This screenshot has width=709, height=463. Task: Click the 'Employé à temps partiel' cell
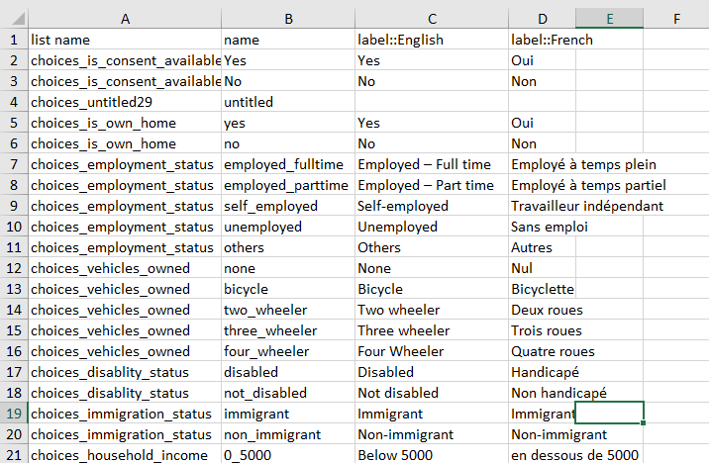click(588, 185)
